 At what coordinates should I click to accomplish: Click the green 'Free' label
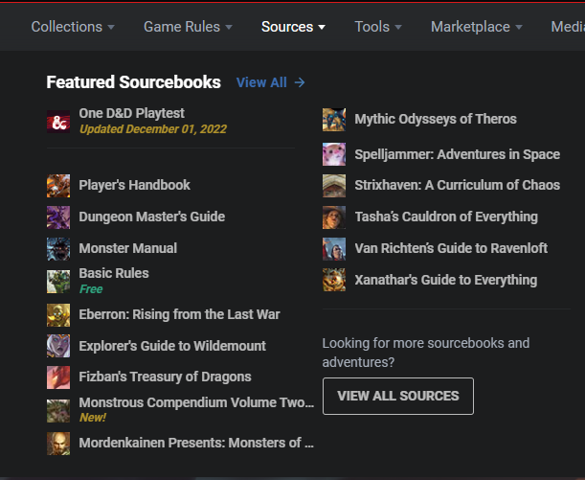pos(91,289)
